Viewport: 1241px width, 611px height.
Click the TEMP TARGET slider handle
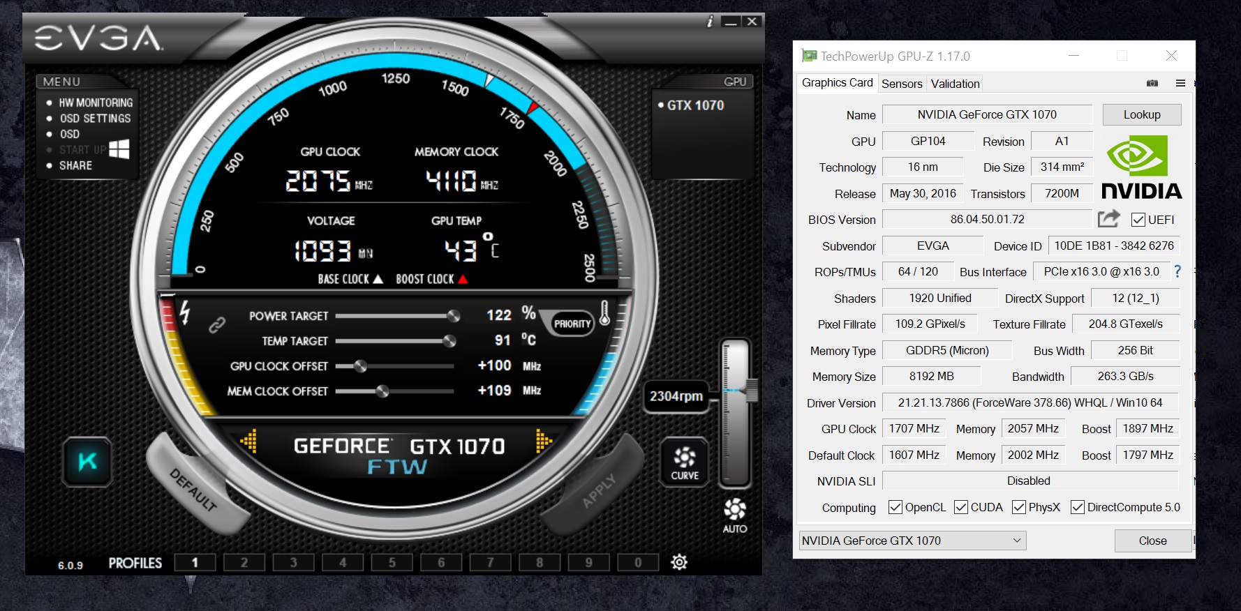pos(449,341)
